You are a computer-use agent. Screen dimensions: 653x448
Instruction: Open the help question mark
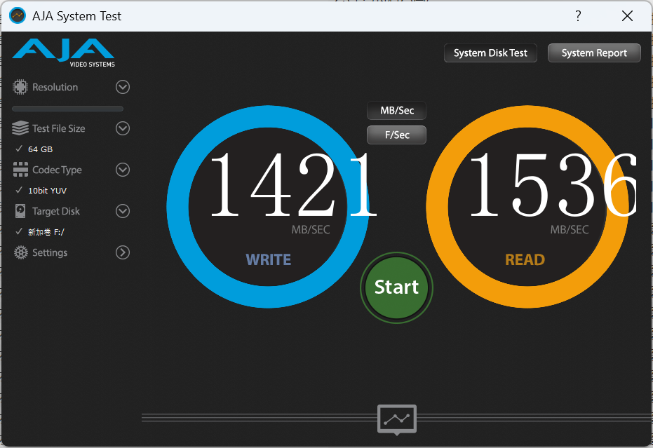point(578,16)
